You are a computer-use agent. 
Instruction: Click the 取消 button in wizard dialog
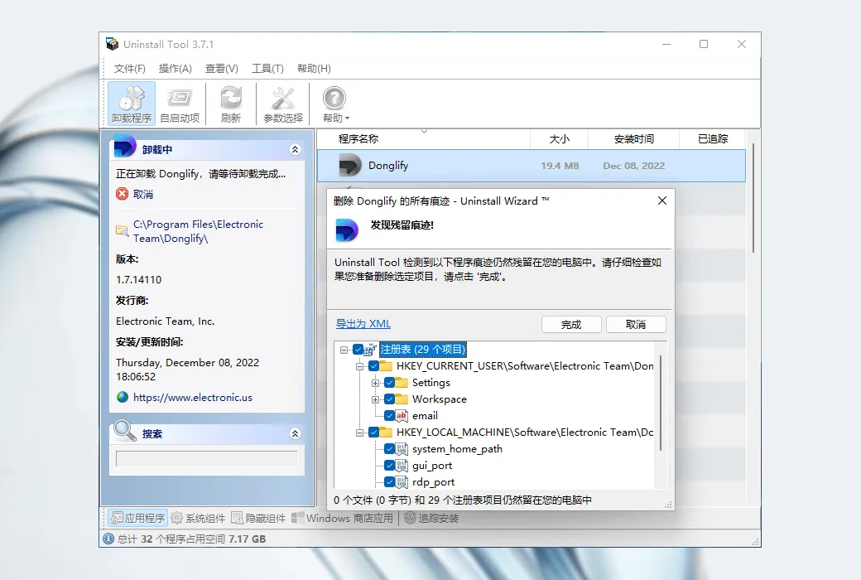(636, 324)
